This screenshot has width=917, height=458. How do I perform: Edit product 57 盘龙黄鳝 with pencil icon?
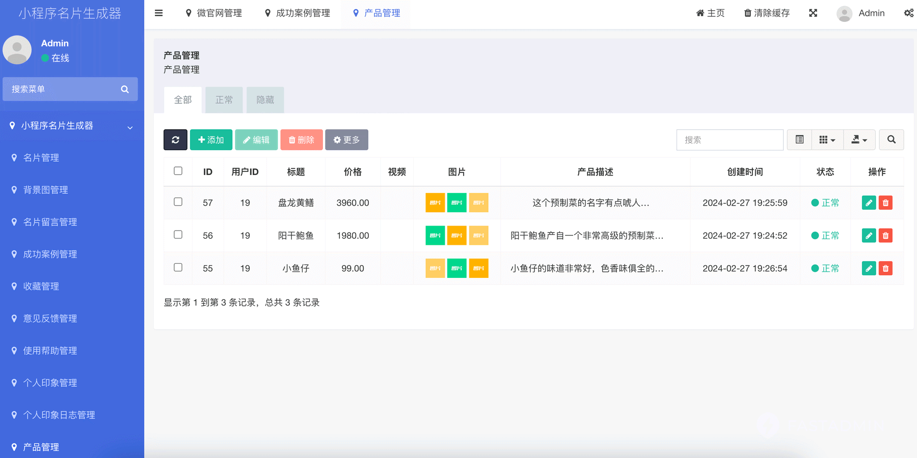pos(868,203)
